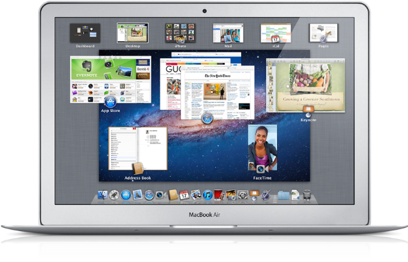The width and height of the screenshot is (408, 262).
Task: Click the "Keynote" label
Action: click(308, 120)
